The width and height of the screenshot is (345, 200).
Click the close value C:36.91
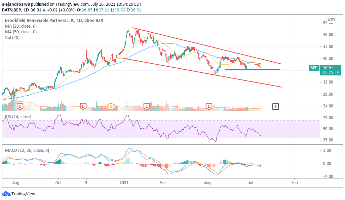pos(133,10)
